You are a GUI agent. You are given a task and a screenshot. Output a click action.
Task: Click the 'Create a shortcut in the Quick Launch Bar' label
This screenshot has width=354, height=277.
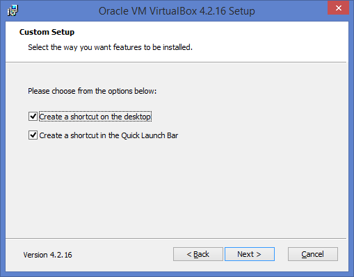pyautogui.click(x=108, y=135)
